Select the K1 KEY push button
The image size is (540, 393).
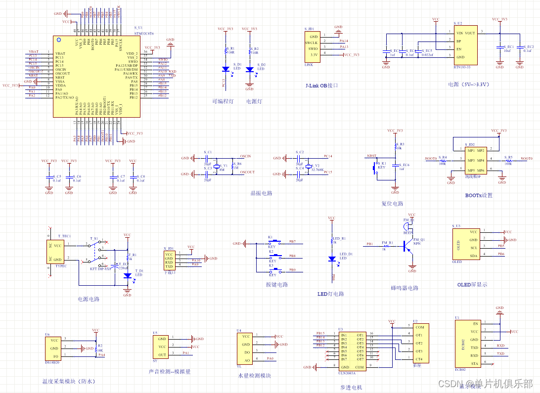pos(275,242)
